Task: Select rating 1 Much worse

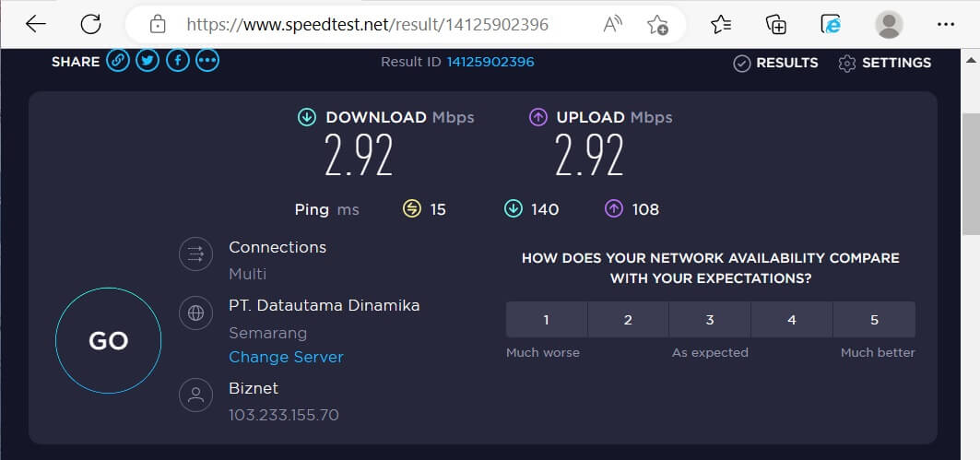Action: (546, 320)
